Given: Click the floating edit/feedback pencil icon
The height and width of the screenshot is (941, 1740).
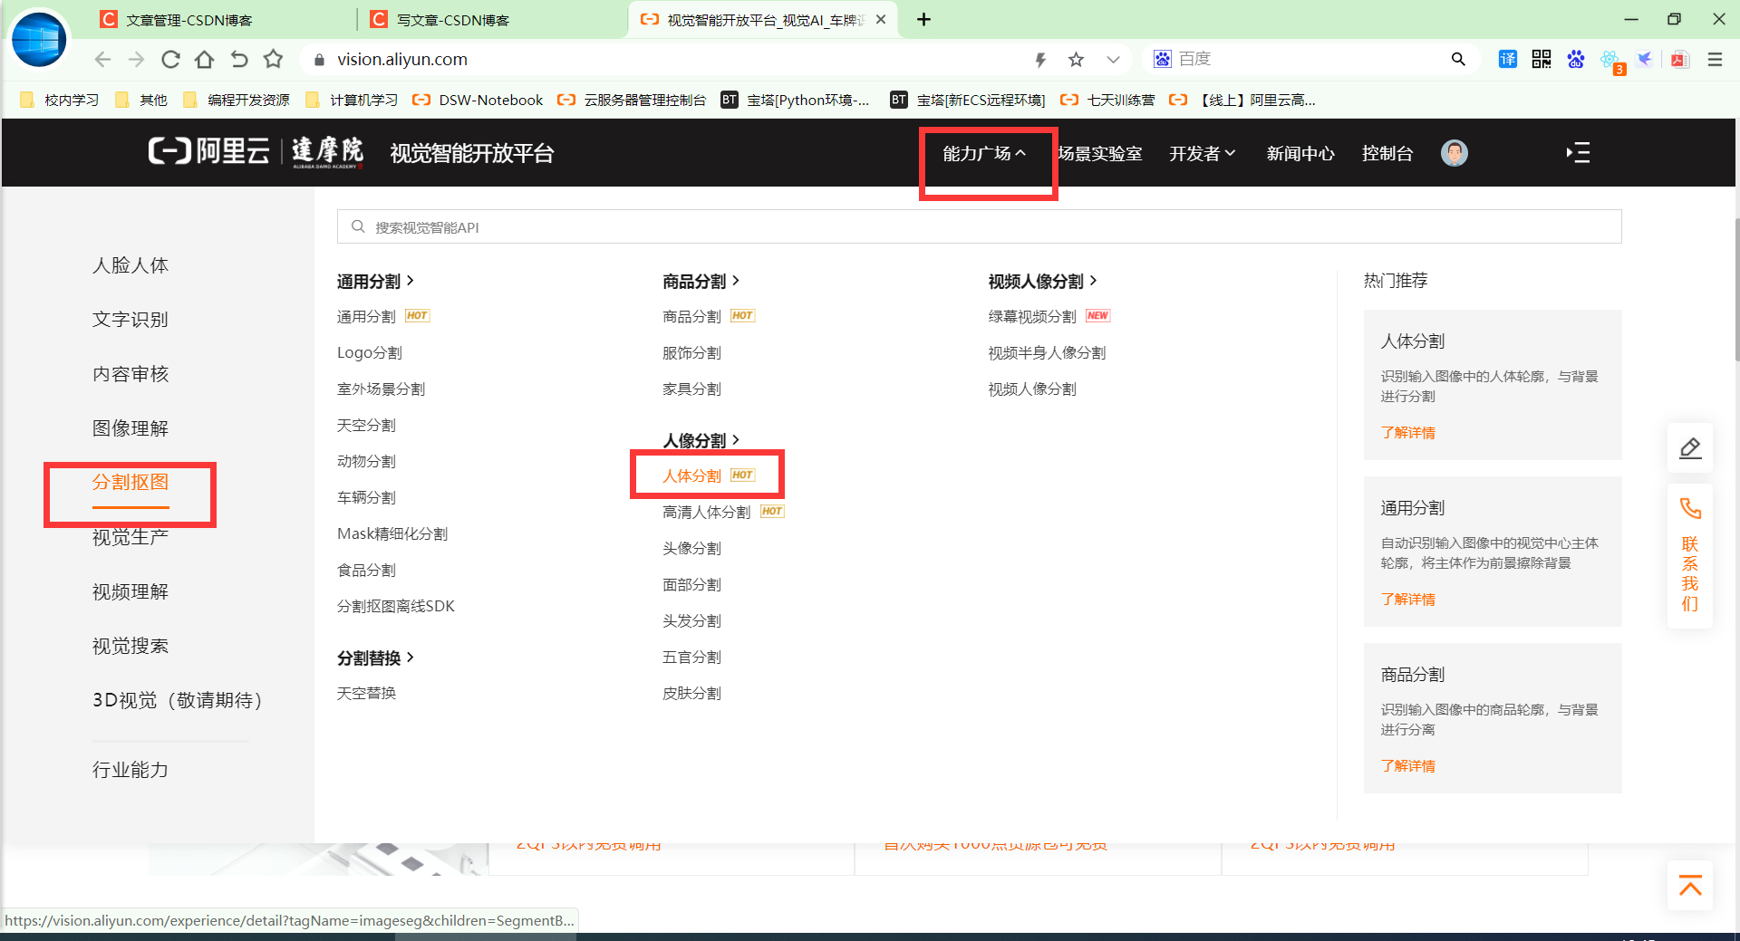Looking at the screenshot, I should click(x=1690, y=448).
